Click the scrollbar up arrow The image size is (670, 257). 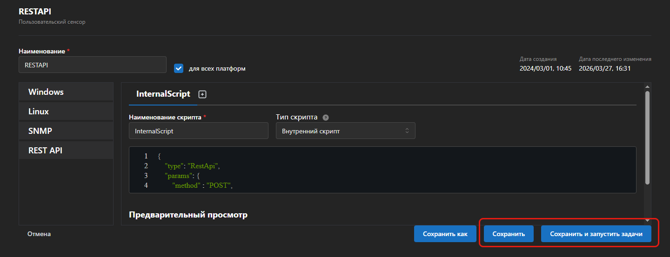pos(647,86)
